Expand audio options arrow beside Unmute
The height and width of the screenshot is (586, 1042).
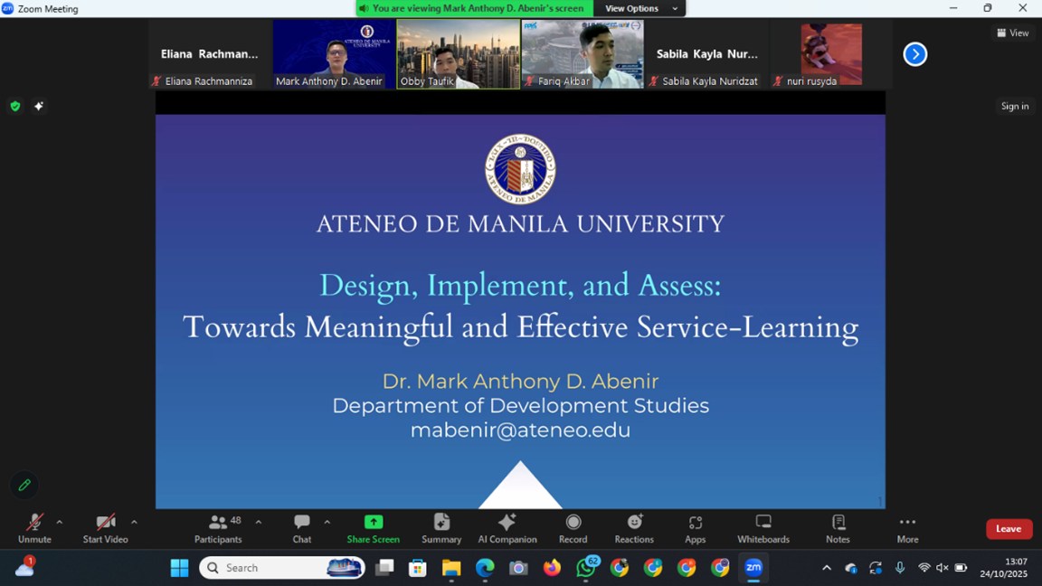point(59,522)
